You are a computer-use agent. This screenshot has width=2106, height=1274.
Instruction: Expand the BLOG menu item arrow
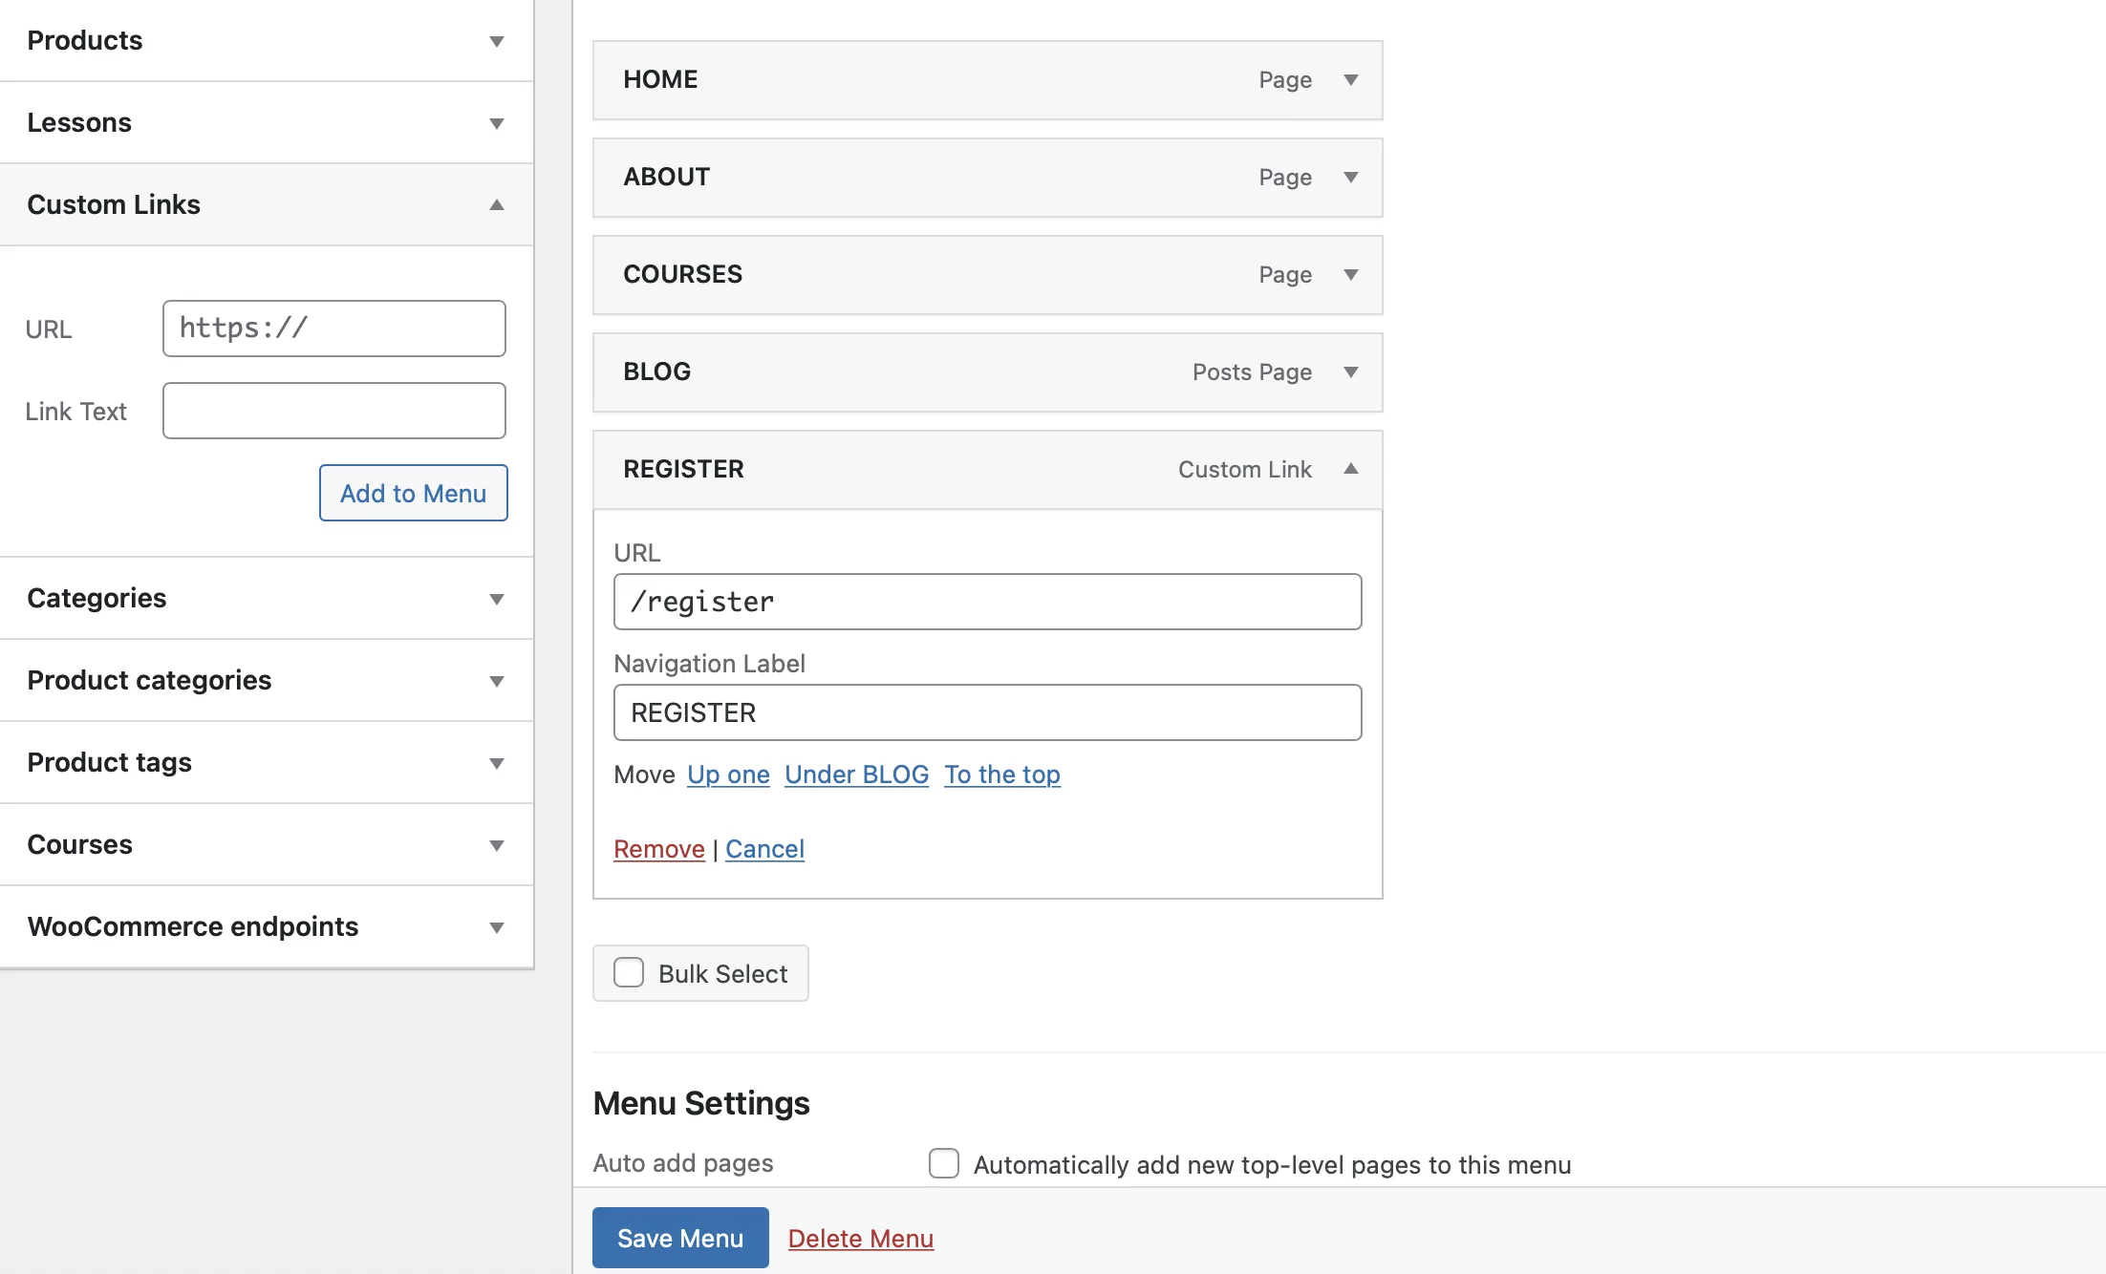[x=1351, y=372]
